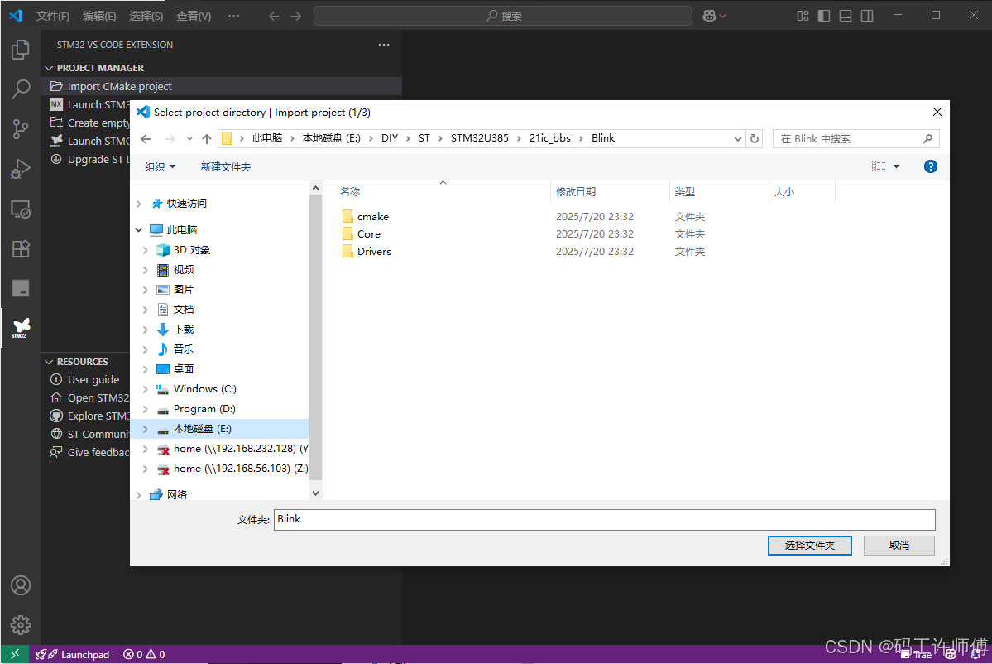Change the file view layout icon
The image size is (992, 664).
(x=878, y=166)
